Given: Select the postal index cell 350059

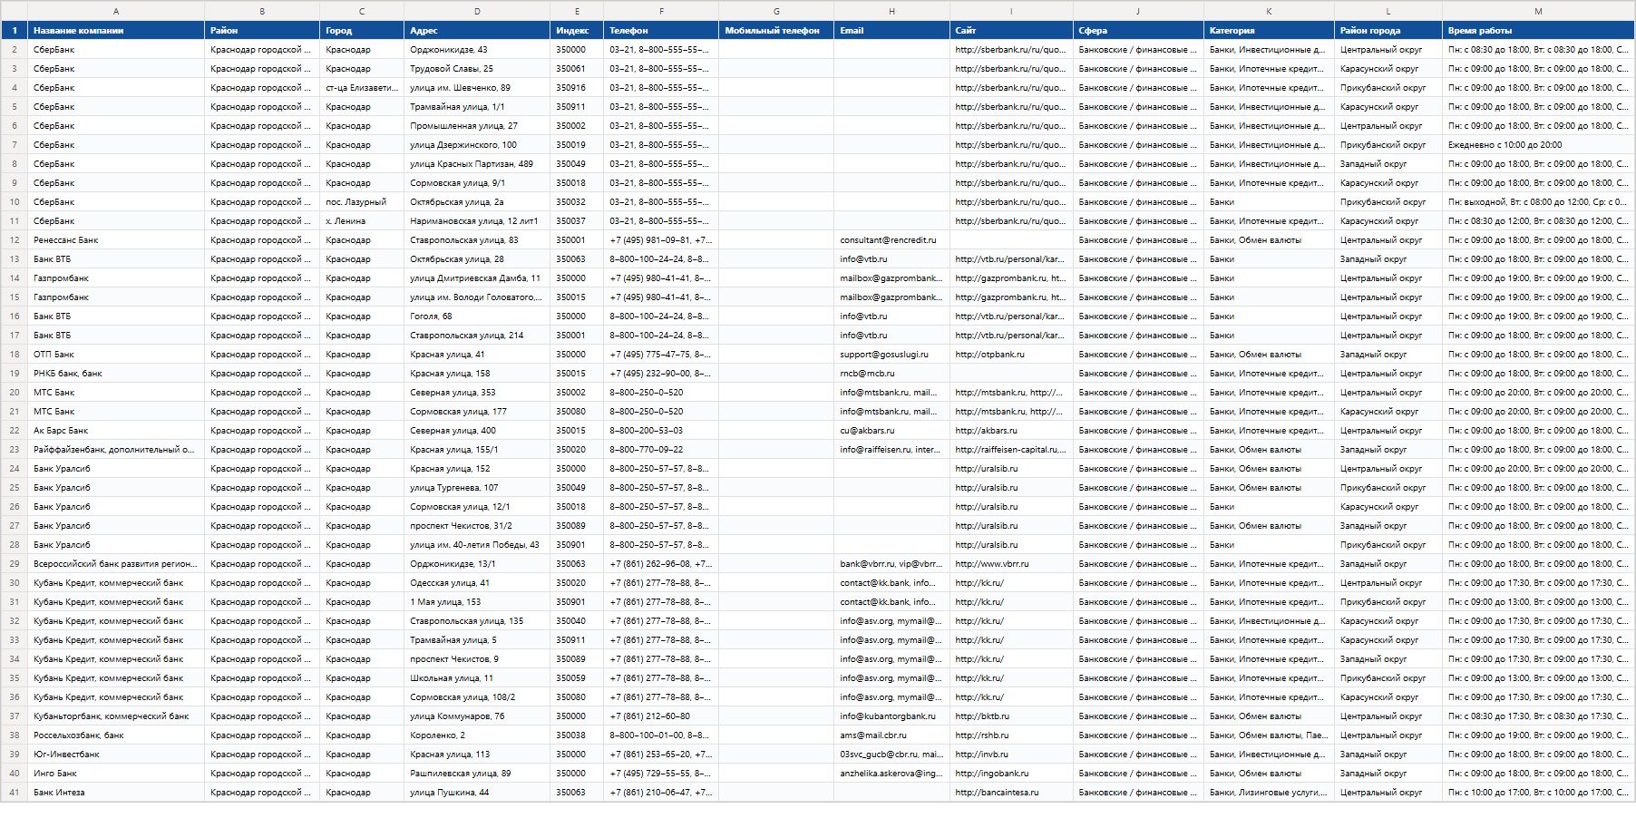Looking at the screenshot, I should point(577,678).
